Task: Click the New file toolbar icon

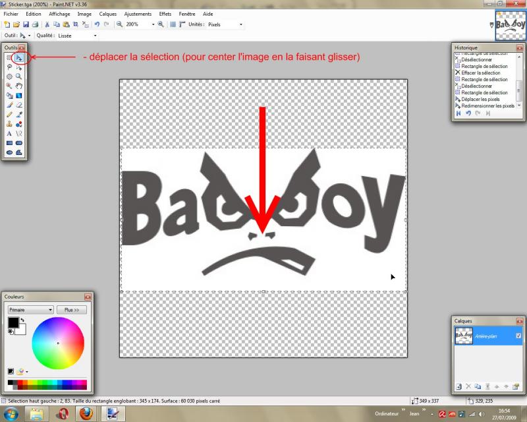Action: coord(7,24)
